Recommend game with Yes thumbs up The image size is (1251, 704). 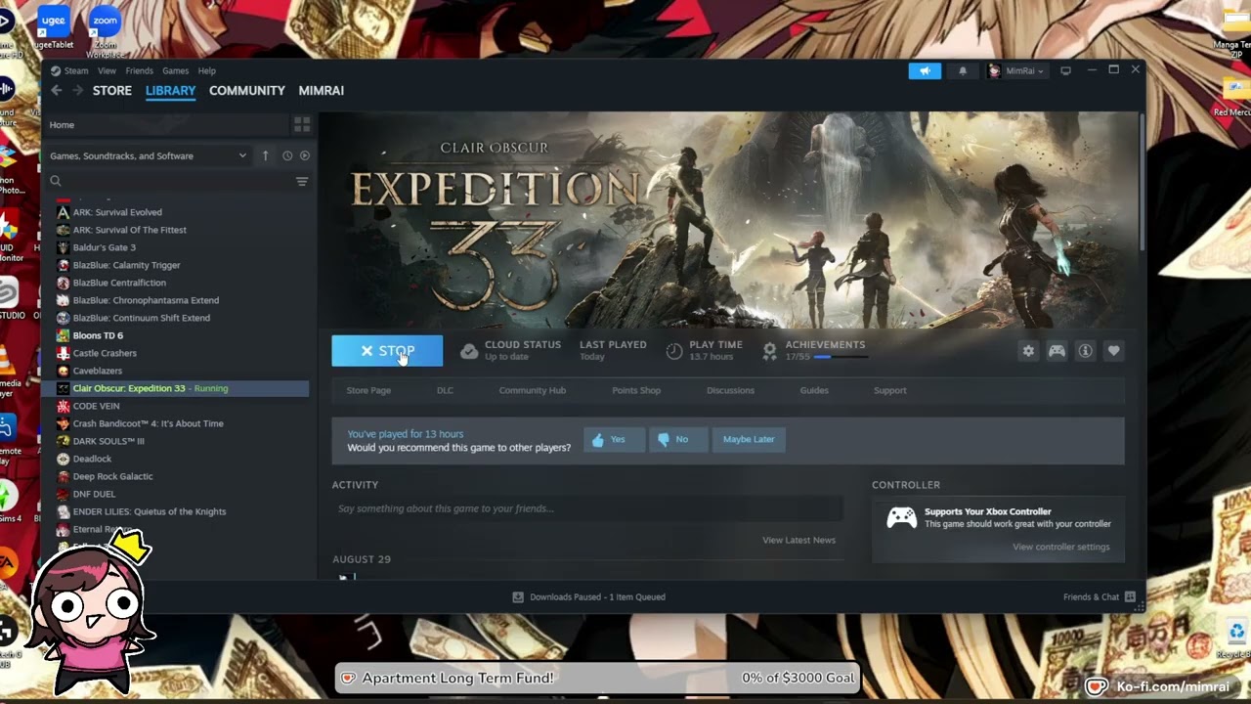click(614, 439)
